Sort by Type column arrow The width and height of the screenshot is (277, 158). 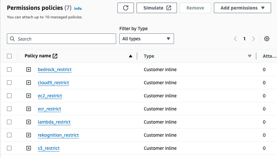click(x=250, y=56)
